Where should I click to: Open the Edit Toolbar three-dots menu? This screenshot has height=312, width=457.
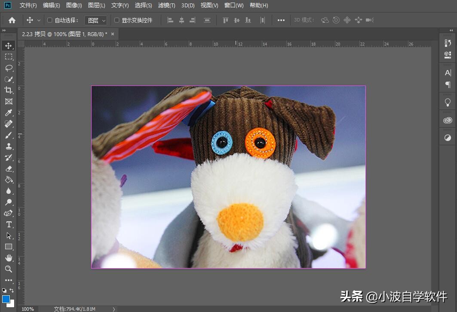[9, 280]
